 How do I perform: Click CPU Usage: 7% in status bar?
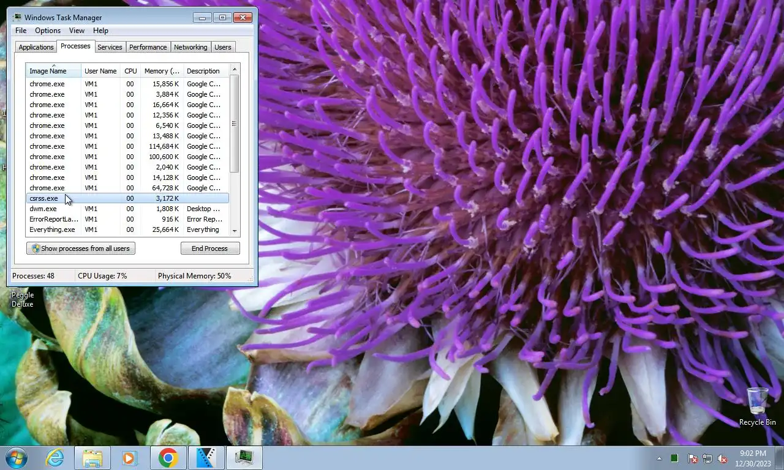(x=102, y=276)
